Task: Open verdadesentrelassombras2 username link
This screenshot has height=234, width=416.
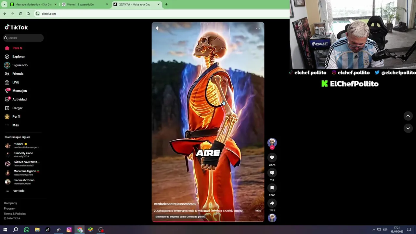Action: click(175, 204)
